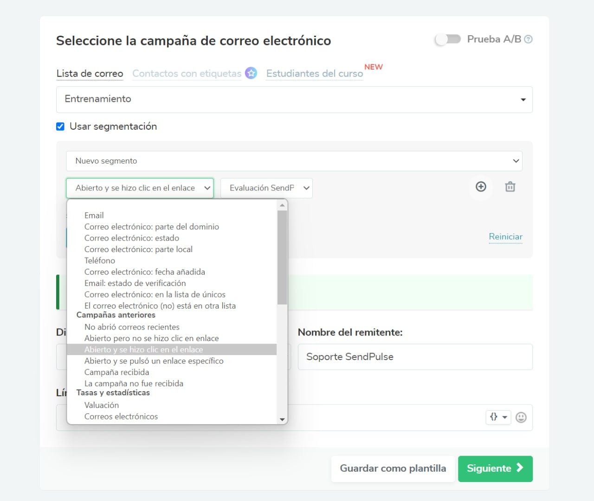Uncheck the Usar segmentación checkbox
Viewport: 594px width, 501px height.
(60, 127)
